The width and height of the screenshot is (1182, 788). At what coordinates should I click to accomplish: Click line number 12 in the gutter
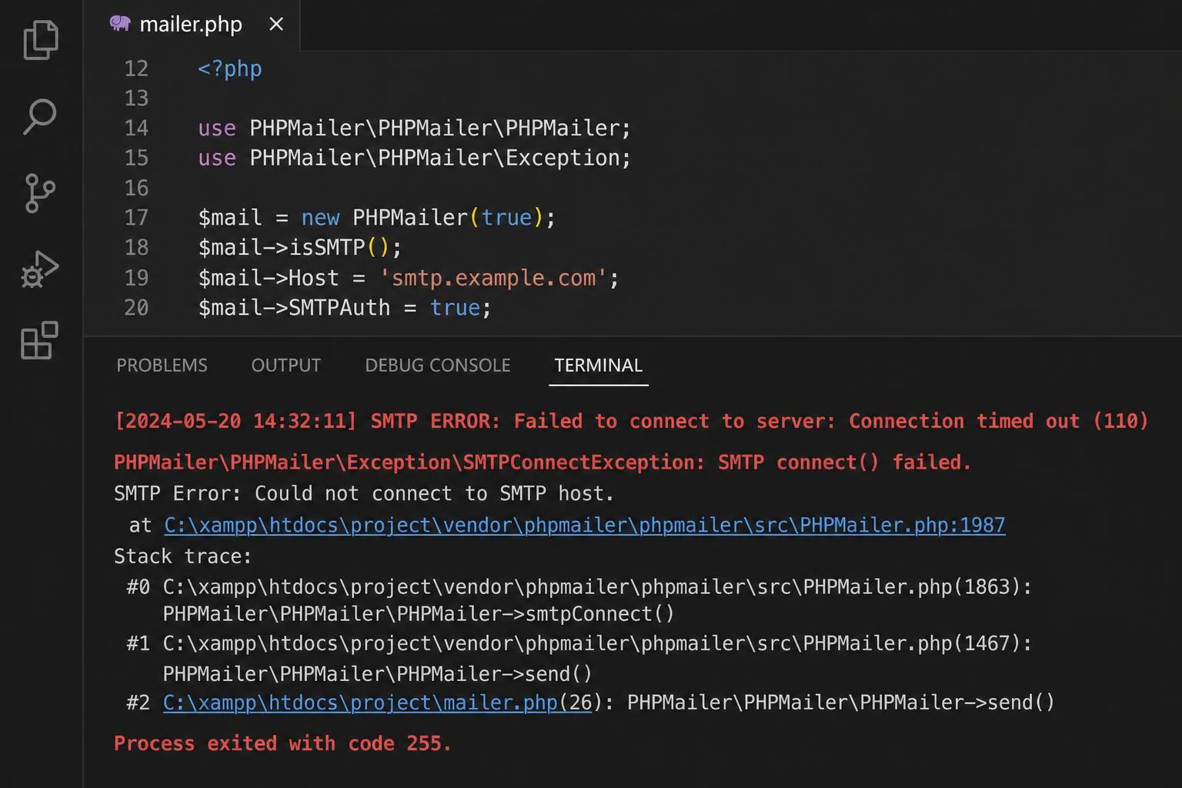[136, 68]
